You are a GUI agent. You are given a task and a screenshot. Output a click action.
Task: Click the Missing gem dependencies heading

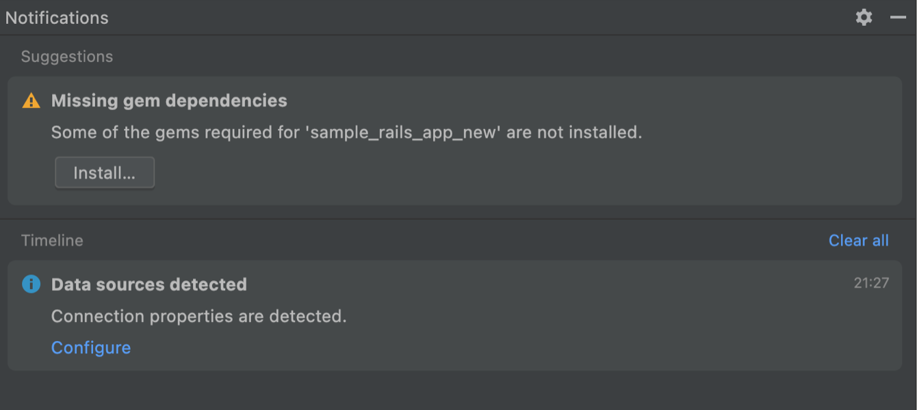click(x=168, y=100)
